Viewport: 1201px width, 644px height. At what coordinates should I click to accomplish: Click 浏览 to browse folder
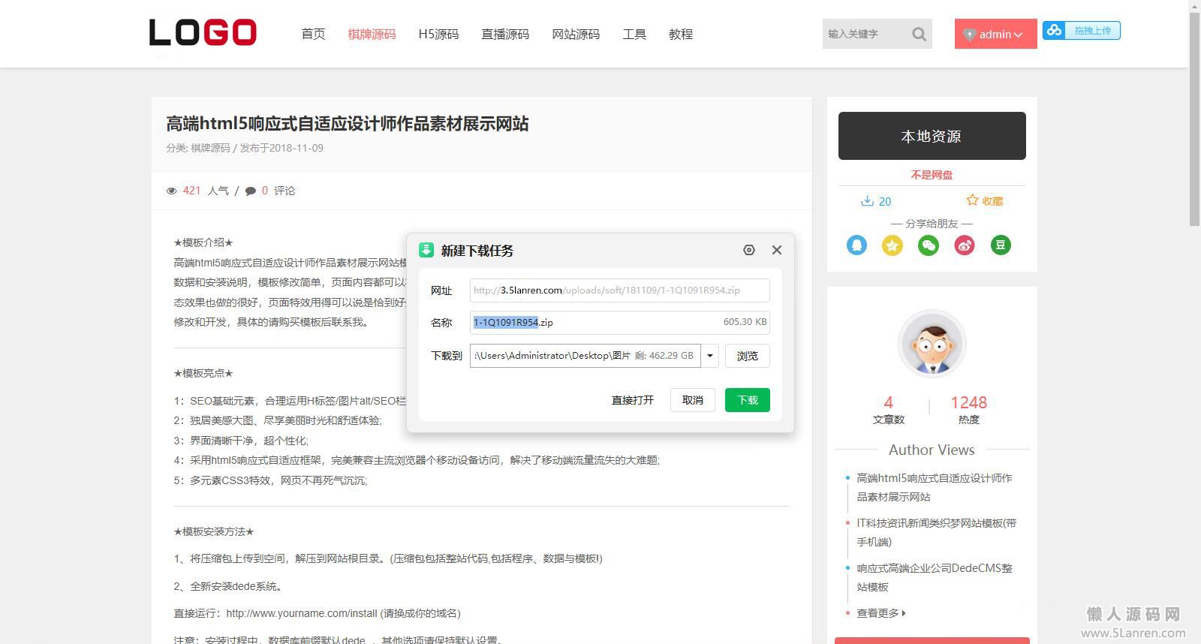tap(747, 356)
